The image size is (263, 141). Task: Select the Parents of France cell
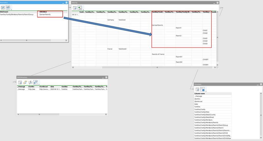coord(158,54)
